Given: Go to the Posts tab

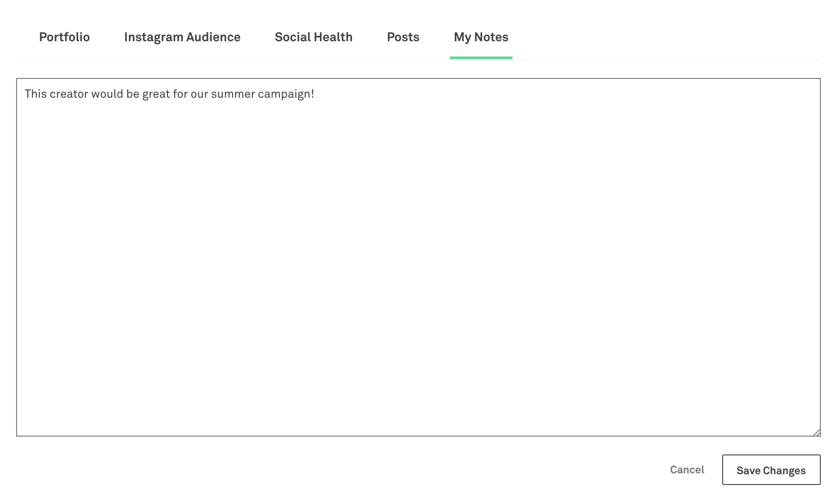Looking at the screenshot, I should point(403,37).
